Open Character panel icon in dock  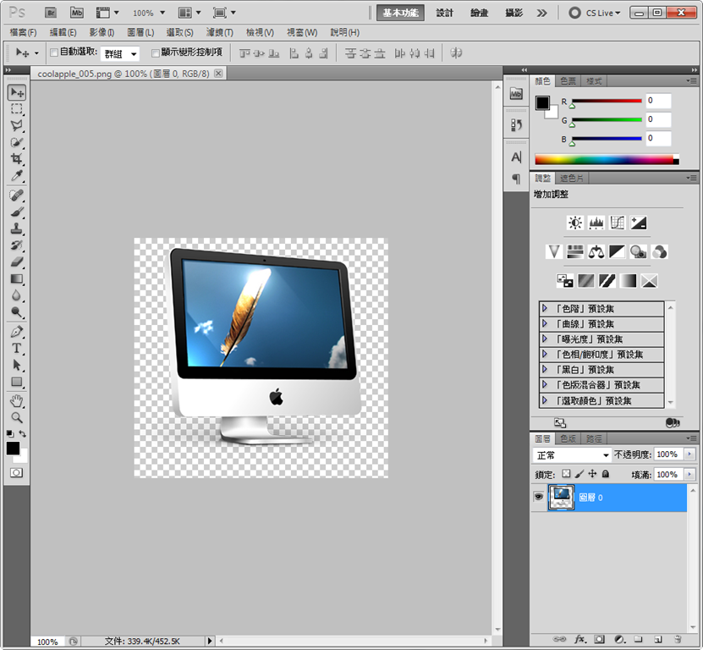click(x=516, y=157)
